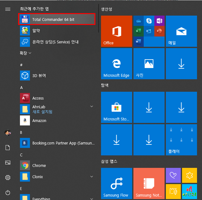Open the Amazon app

pos(57,120)
